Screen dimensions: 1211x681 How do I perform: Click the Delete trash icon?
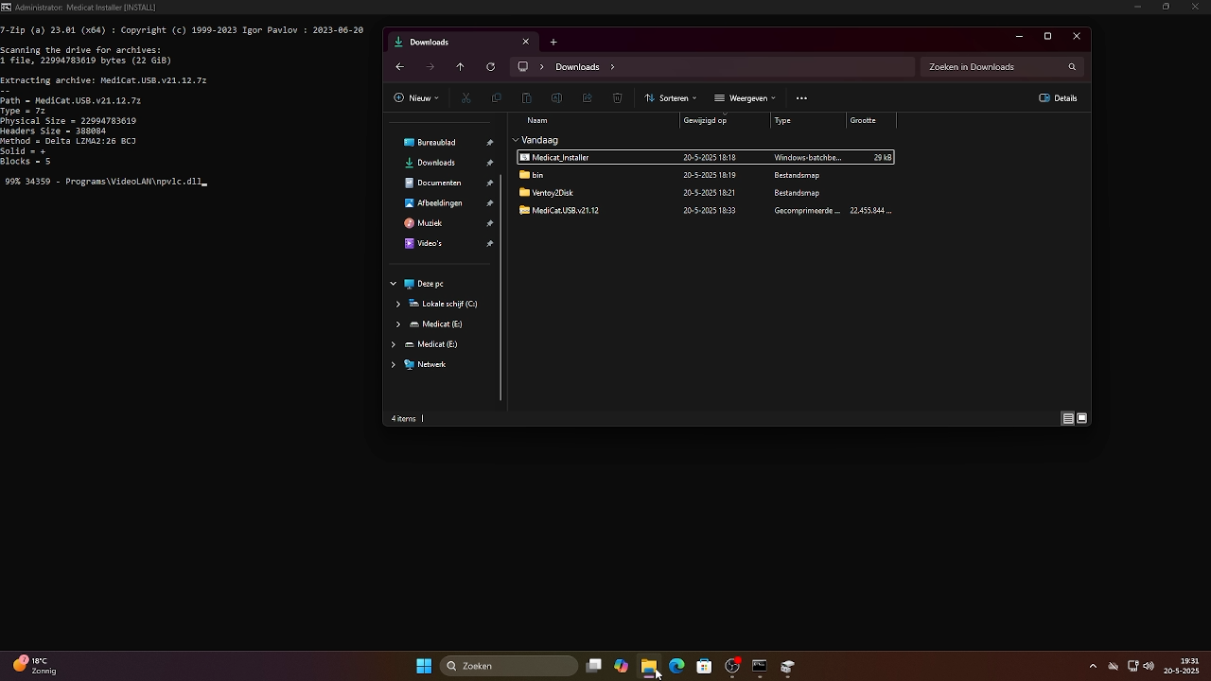(x=617, y=98)
